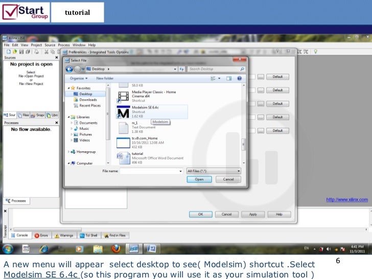The image size is (372, 279).
Task: Switch to the Errors tab
Action: (x=41, y=236)
